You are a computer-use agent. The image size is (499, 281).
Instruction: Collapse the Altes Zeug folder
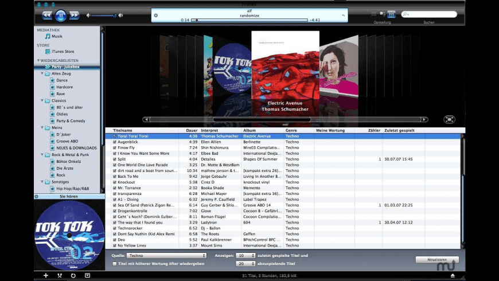click(42, 73)
